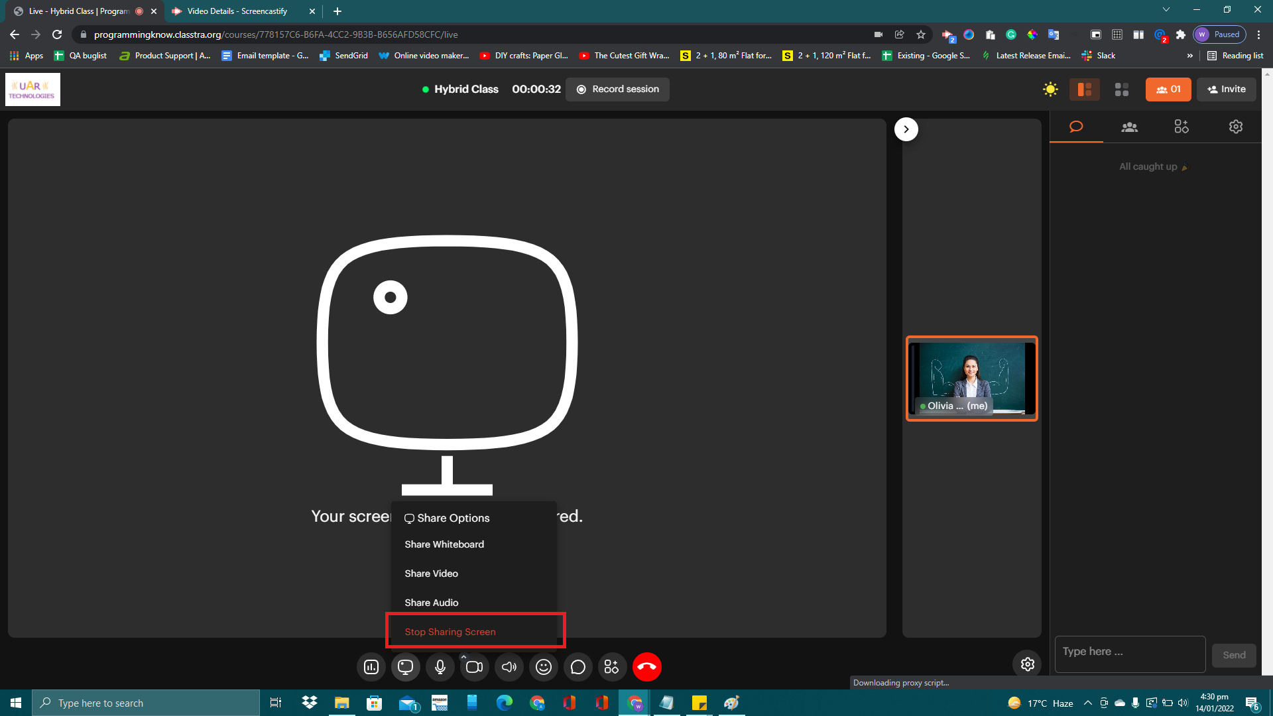The width and height of the screenshot is (1273, 716).
Task: Open the settings gear tab in sidebar
Action: pos(1236,127)
